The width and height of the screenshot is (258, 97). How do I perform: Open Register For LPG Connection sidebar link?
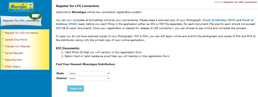[22, 33]
